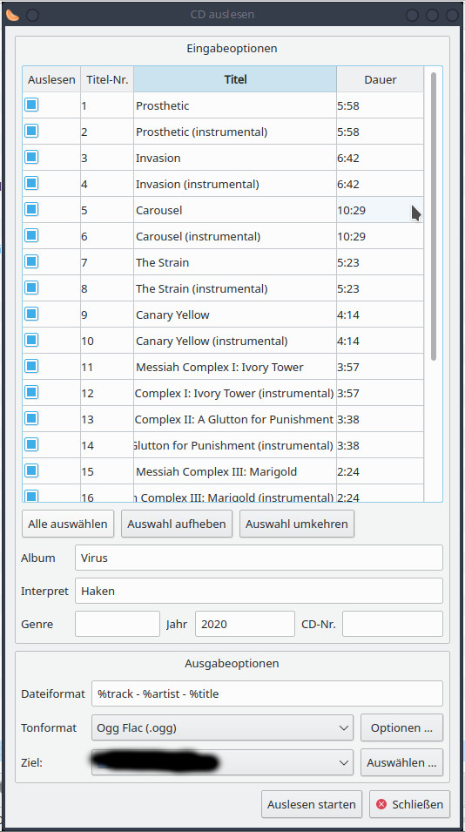This screenshot has width=465, height=832.
Task: Click the Interpret field containing Haken
Action: coord(259,591)
